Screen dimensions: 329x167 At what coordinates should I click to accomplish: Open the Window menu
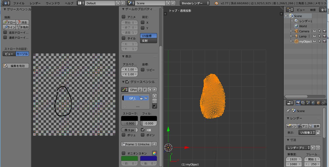click(53, 3)
